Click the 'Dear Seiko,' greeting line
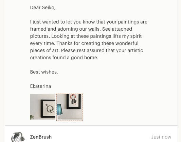The width and height of the screenshot is (181, 142). (x=43, y=7)
